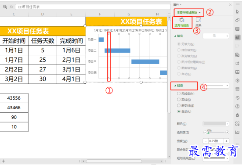
Task: Open the 短划线类型 dash type dropdown
Action: point(216,158)
